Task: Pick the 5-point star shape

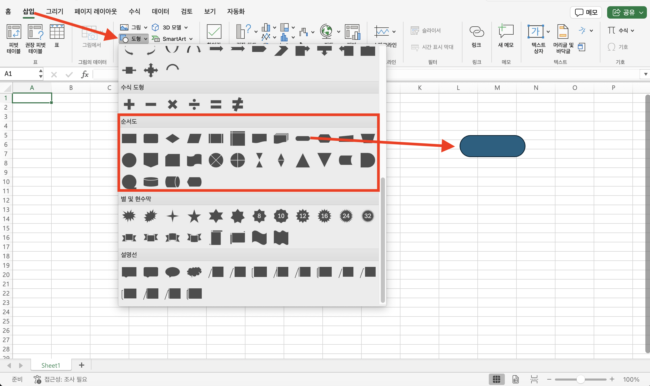Action: coord(194,216)
